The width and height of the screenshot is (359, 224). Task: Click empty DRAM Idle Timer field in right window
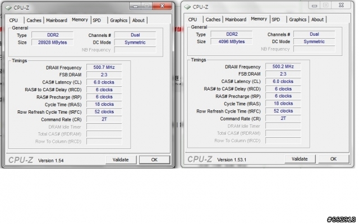click(x=283, y=126)
